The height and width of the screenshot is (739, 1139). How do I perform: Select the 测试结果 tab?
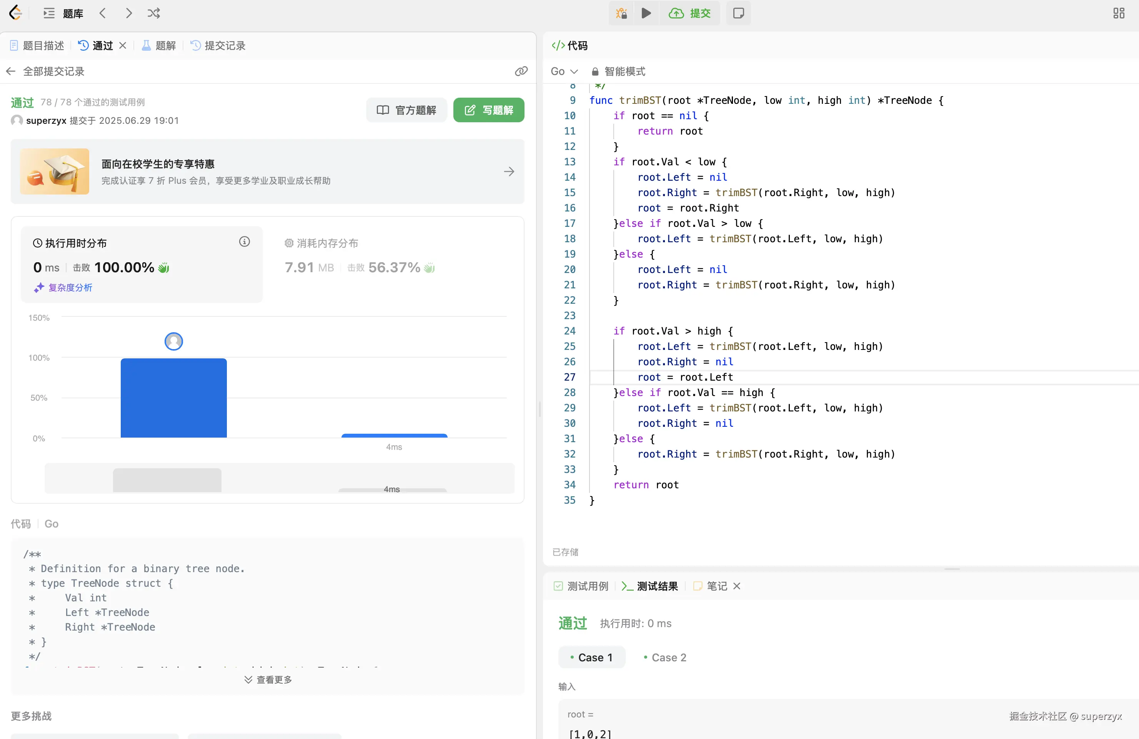click(649, 586)
